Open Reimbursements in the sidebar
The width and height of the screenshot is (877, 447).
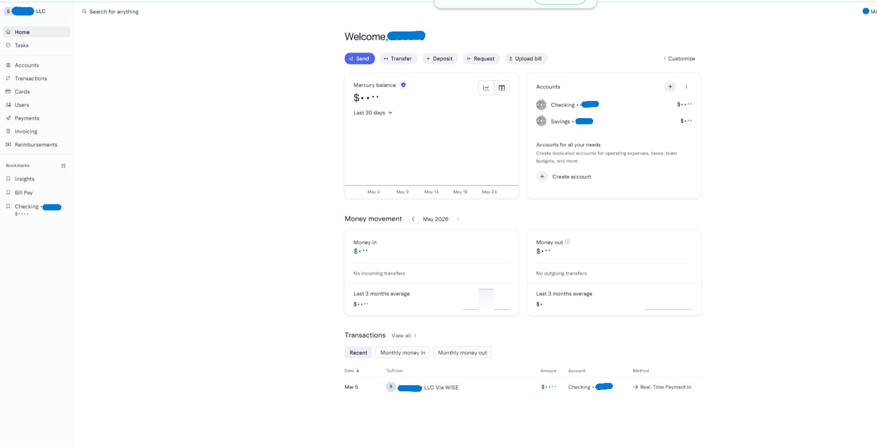click(x=36, y=145)
